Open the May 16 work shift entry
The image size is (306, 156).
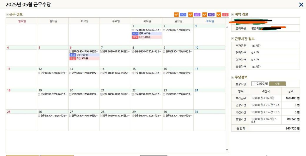[x=179, y=73]
